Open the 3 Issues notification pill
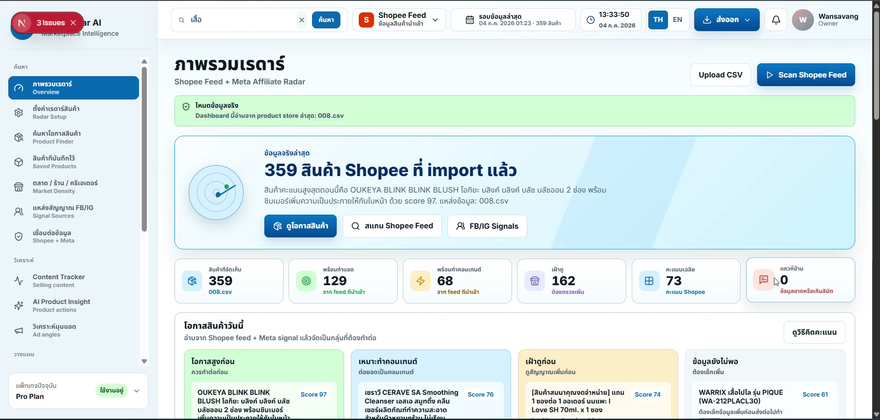Viewport: 880px width, 420px height. (x=47, y=22)
